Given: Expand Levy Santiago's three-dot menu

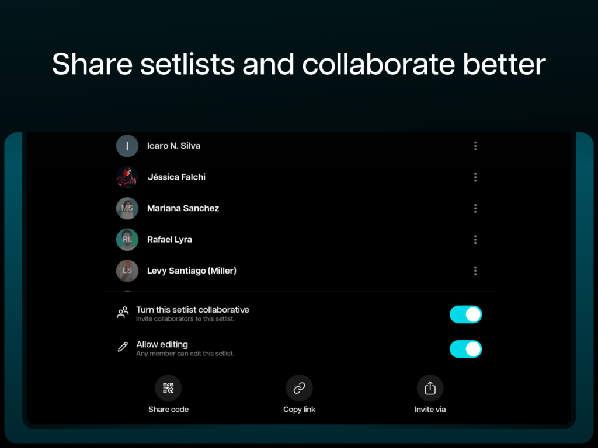Looking at the screenshot, I should click(x=475, y=271).
